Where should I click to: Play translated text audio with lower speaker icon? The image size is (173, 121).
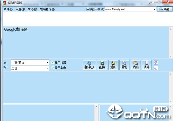coord(156,68)
